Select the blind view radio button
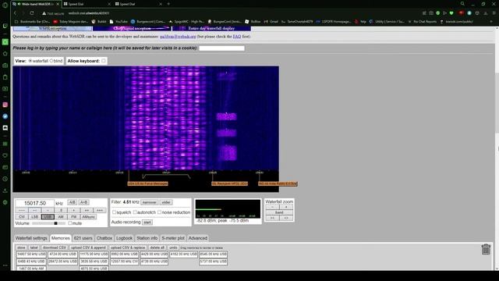499x281 pixels. pyautogui.click(x=51, y=61)
